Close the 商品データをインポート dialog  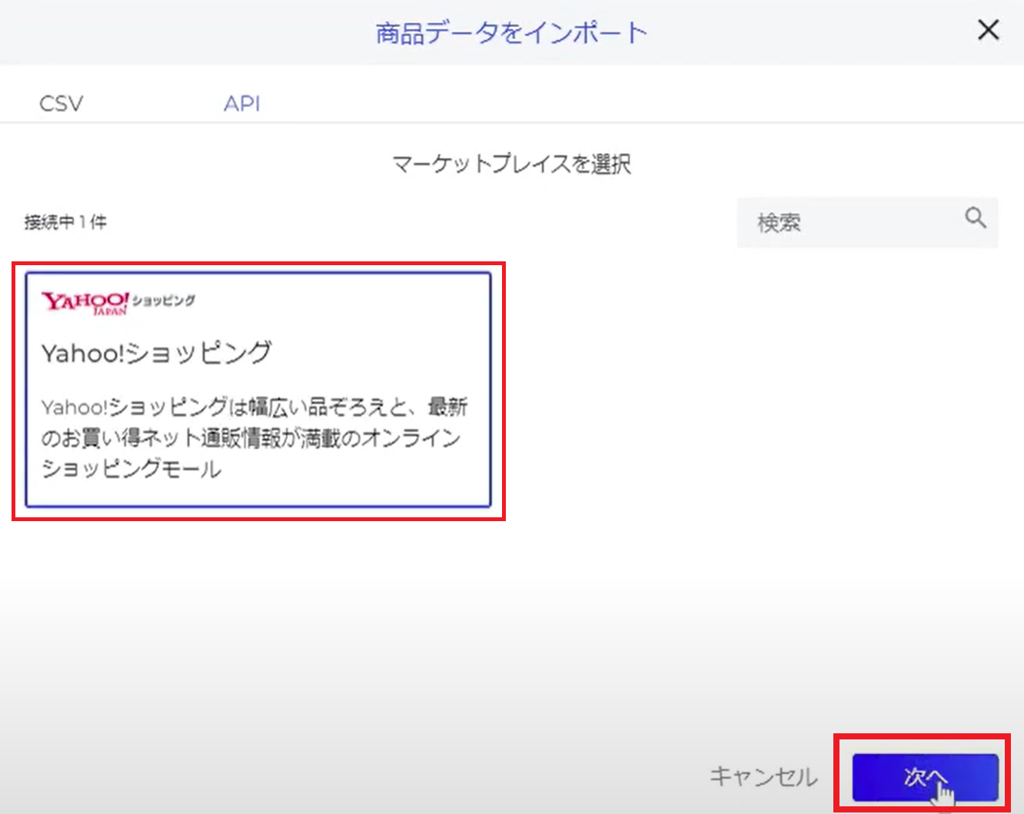click(x=988, y=30)
